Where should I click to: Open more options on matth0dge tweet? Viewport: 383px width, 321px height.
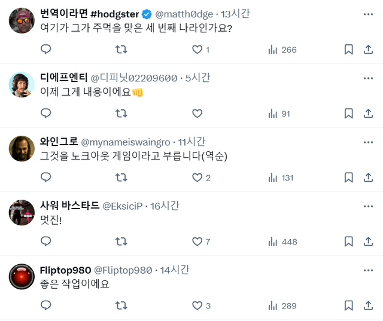pos(368,14)
